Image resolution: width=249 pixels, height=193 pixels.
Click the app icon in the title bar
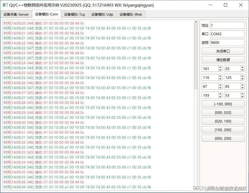(x=4, y=5)
